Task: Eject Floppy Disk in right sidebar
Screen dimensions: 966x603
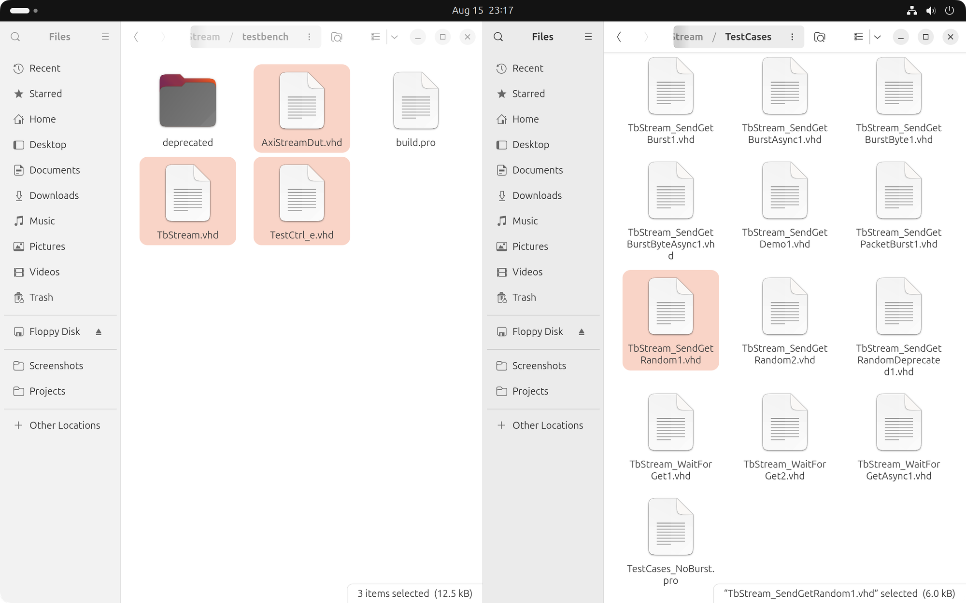Action: tap(582, 332)
